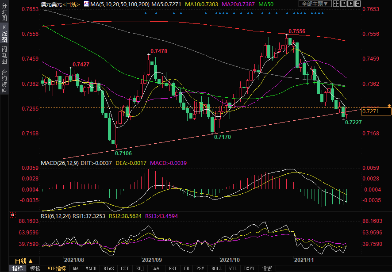Open the 合约资料 contract info tab
Image resolution: width=392 pixels, height=272 pixels.
click(4, 80)
